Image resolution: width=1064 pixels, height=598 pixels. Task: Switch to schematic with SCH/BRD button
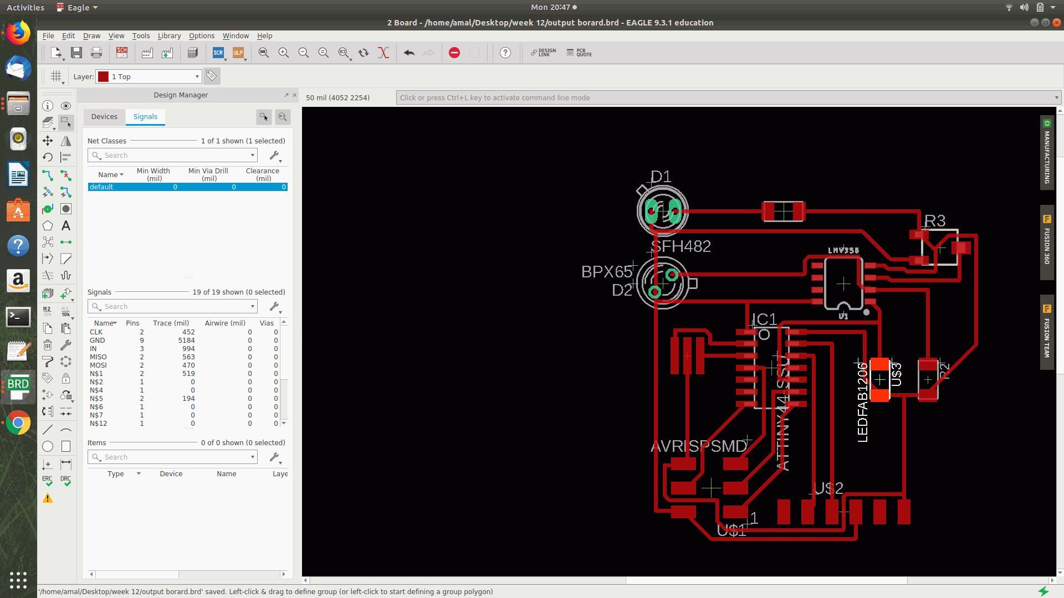coord(122,53)
